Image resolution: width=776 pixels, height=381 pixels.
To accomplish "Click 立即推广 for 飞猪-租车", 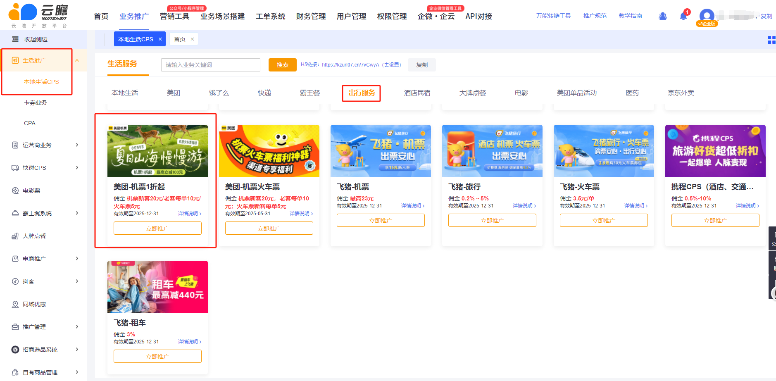I will pos(157,356).
